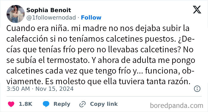The width and height of the screenshot is (208, 112).
Task: Follow the @1followernodad account
Action: pos(91,17)
